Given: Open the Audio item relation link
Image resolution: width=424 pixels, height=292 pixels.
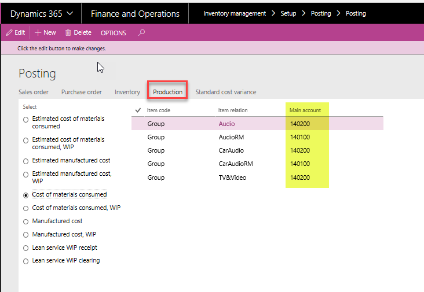Looking at the screenshot, I should click(226, 124).
